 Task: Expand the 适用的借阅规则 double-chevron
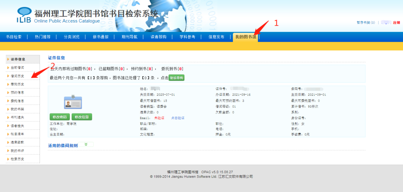(x=86, y=144)
